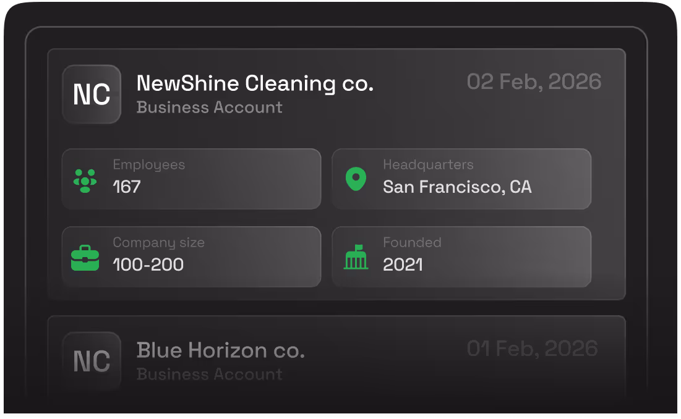Select the Company size briefcase icon
This screenshot has height=419, width=681.
pos(85,257)
